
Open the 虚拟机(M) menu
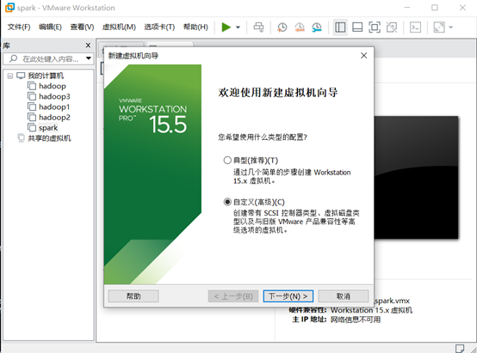pyautogui.click(x=119, y=27)
